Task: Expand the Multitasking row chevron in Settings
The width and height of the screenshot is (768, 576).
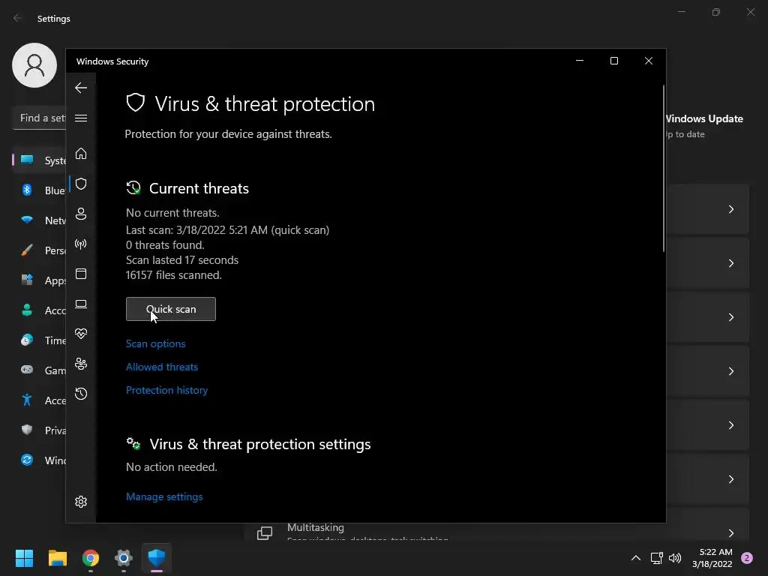Action: [730, 533]
